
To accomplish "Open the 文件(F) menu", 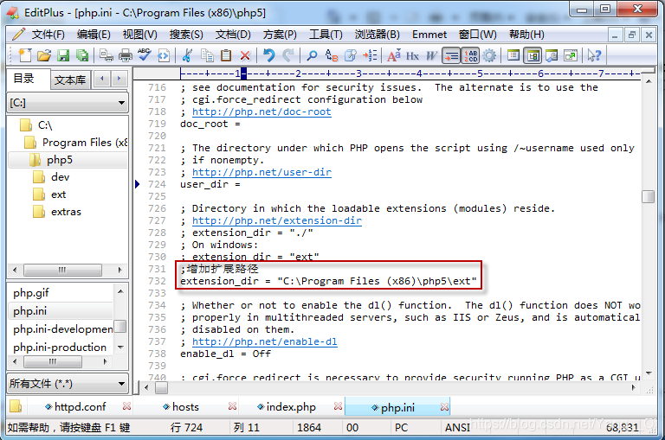I will click(x=48, y=35).
